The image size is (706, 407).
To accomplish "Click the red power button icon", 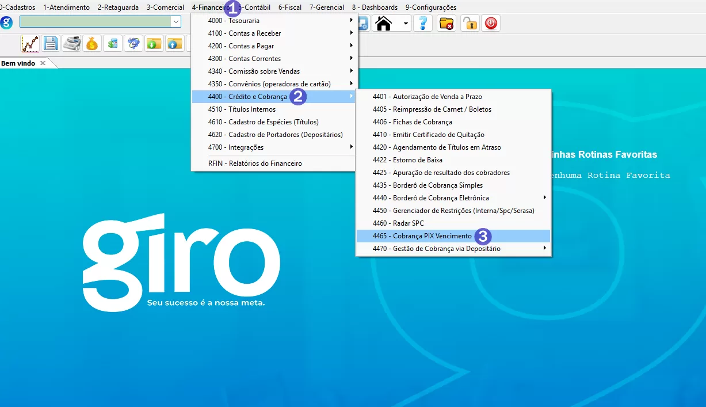I will pos(490,24).
